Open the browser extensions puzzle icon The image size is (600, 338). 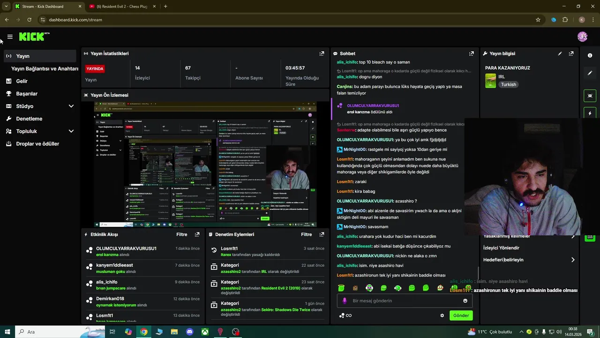coord(565,20)
